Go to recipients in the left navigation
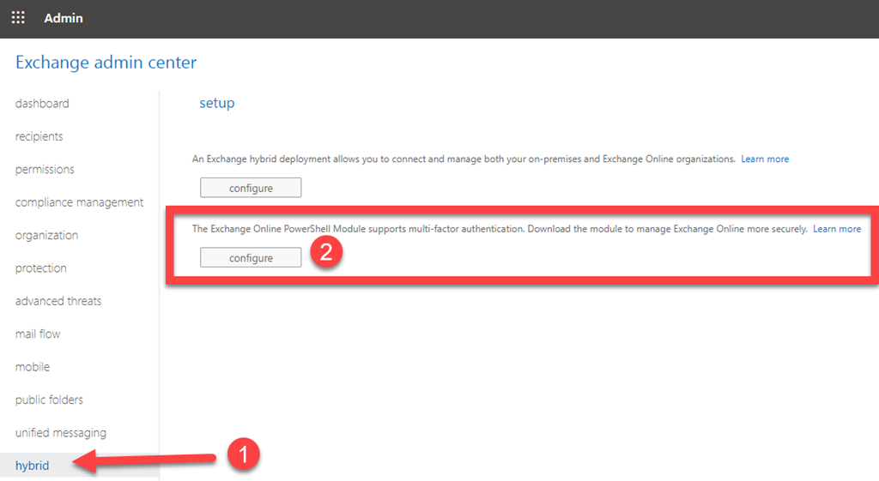The width and height of the screenshot is (879, 481). click(39, 136)
